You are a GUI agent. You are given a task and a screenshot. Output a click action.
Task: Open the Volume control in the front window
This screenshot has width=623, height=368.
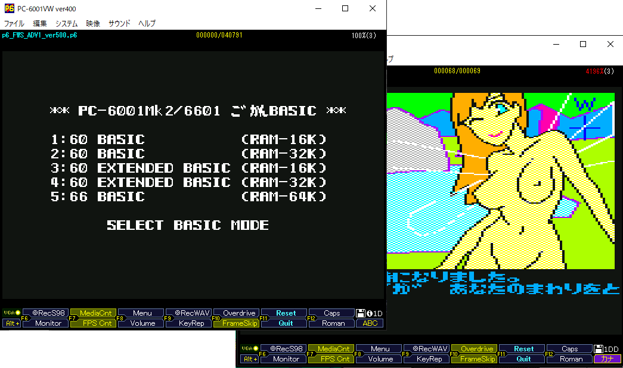[142, 323]
